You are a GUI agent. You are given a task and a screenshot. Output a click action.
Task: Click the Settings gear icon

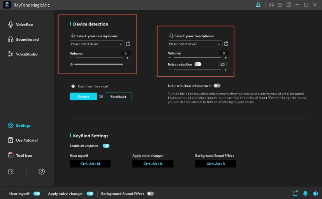[11, 126]
